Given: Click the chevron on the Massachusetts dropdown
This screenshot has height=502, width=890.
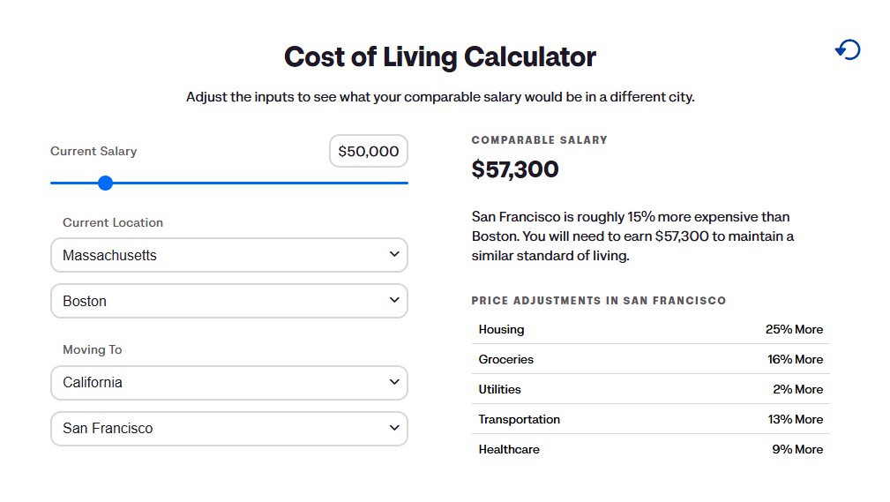Looking at the screenshot, I should 394,255.
